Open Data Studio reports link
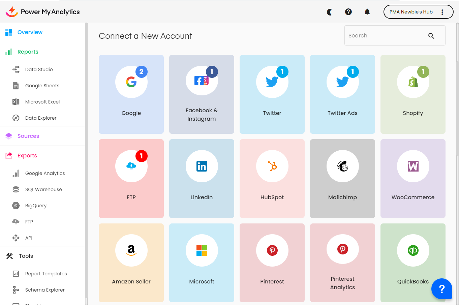The width and height of the screenshot is (459, 305). click(x=39, y=70)
